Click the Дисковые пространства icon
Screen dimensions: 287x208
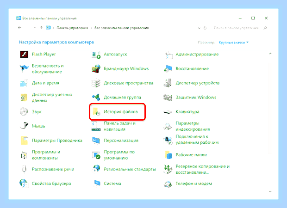pos(96,83)
